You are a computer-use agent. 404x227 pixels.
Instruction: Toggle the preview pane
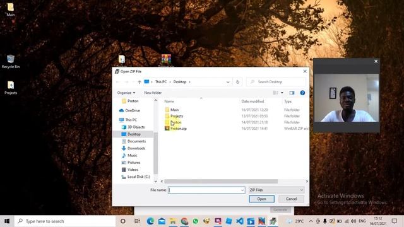(292, 93)
